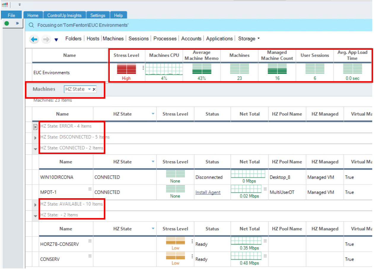This screenshot has height=269, width=374.
Task: Expand the sidebar with double chevron
Action: coord(17,23)
